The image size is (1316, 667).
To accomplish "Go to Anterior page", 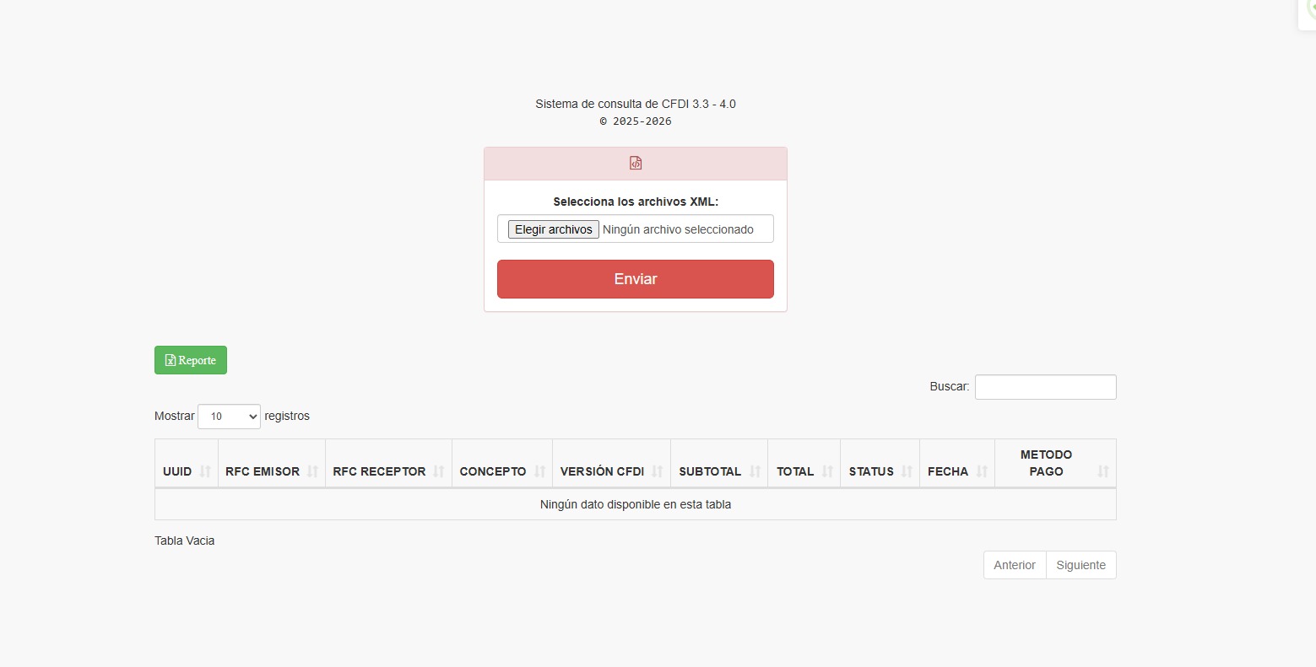I will (1014, 565).
